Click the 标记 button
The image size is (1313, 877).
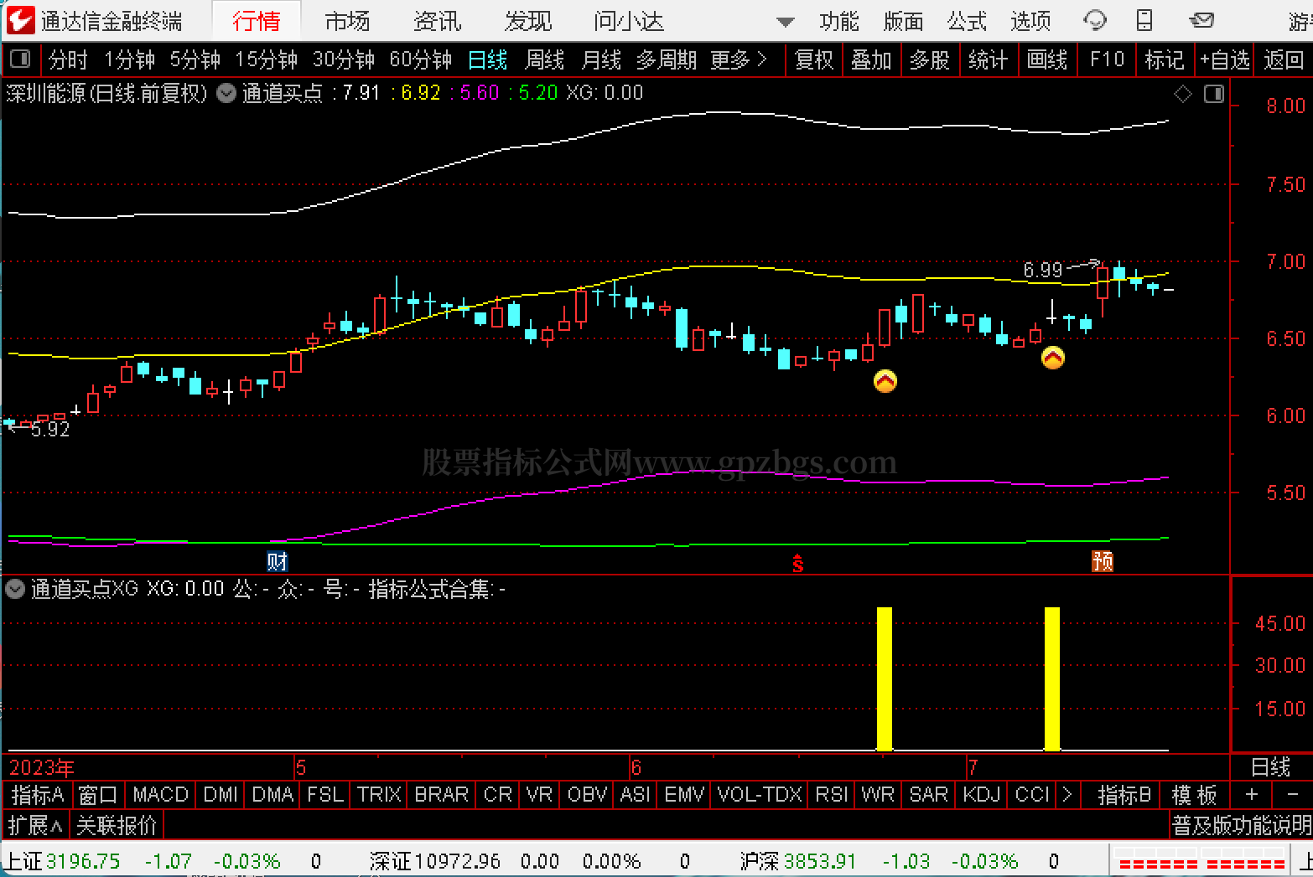[x=1165, y=59]
